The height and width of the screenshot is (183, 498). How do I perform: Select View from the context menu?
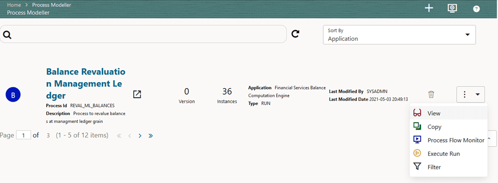(448, 113)
